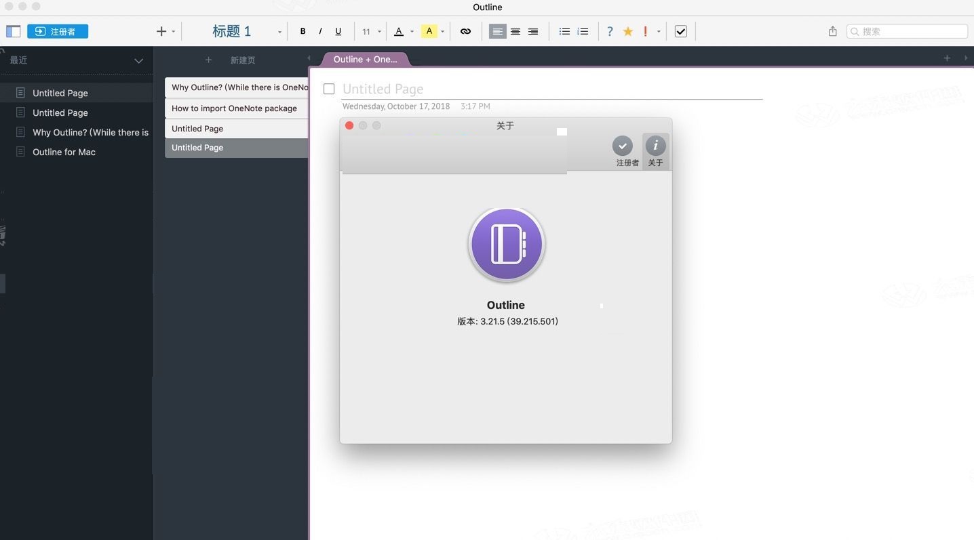Click the plus add button in toolbar
The width and height of the screenshot is (974, 540).
click(161, 31)
